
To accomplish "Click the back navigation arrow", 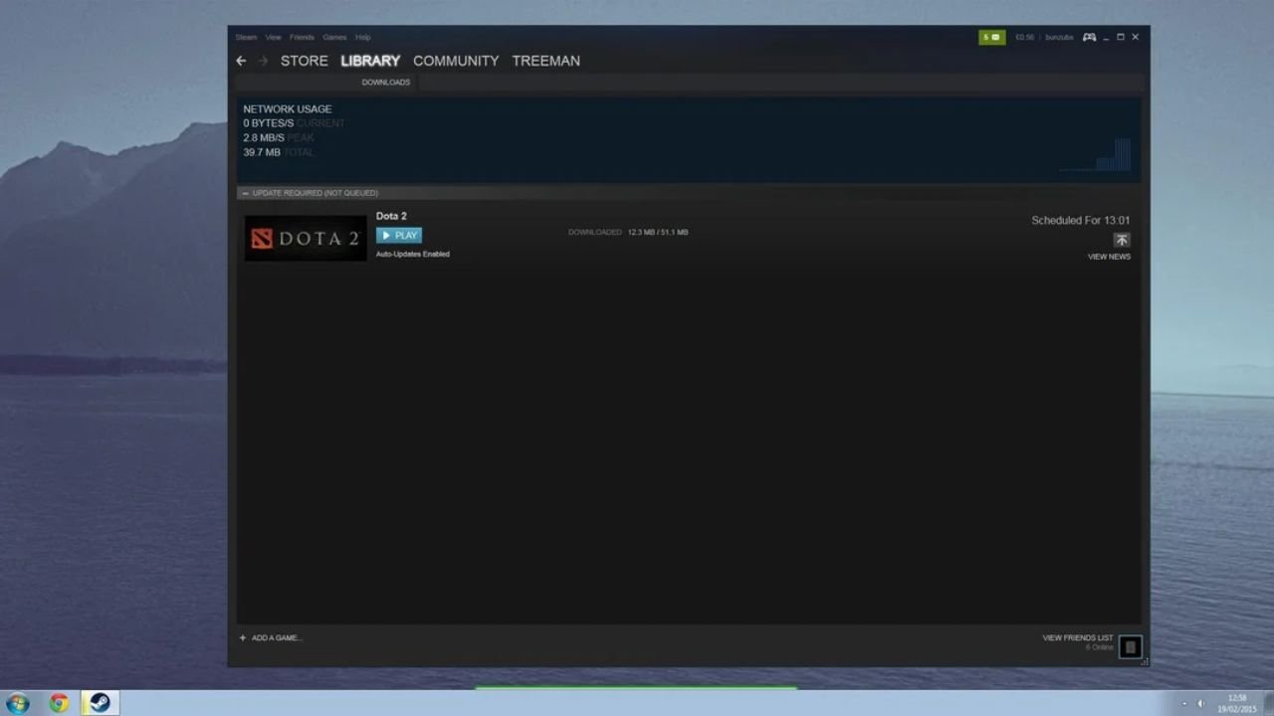I will [241, 61].
